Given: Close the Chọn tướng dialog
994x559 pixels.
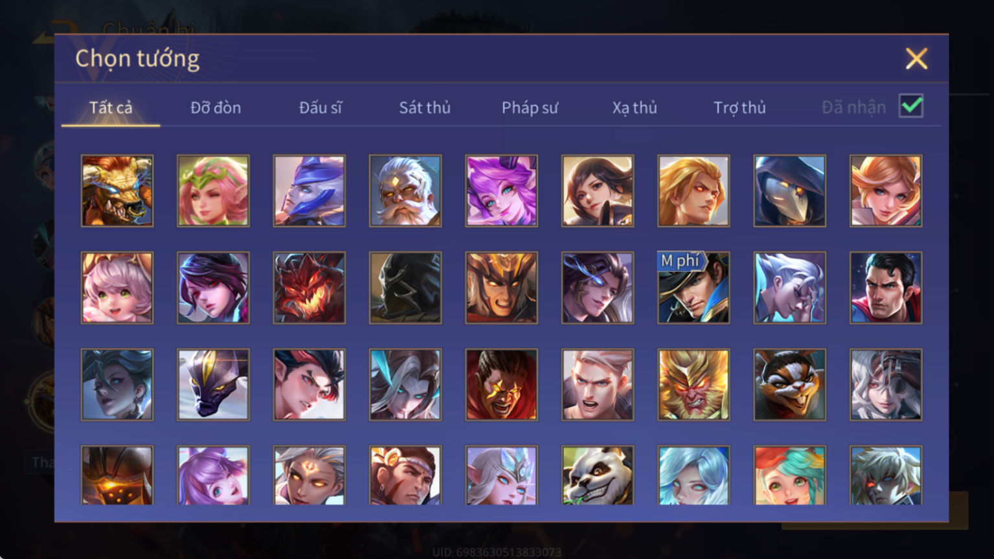Looking at the screenshot, I should click(916, 59).
